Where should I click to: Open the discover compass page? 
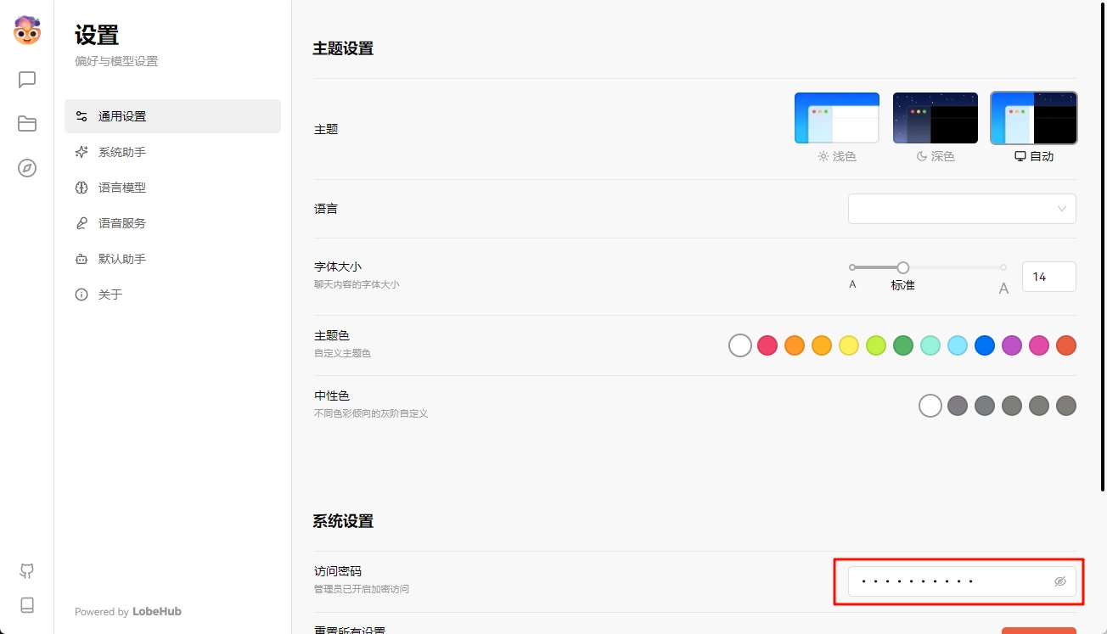click(x=26, y=168)
